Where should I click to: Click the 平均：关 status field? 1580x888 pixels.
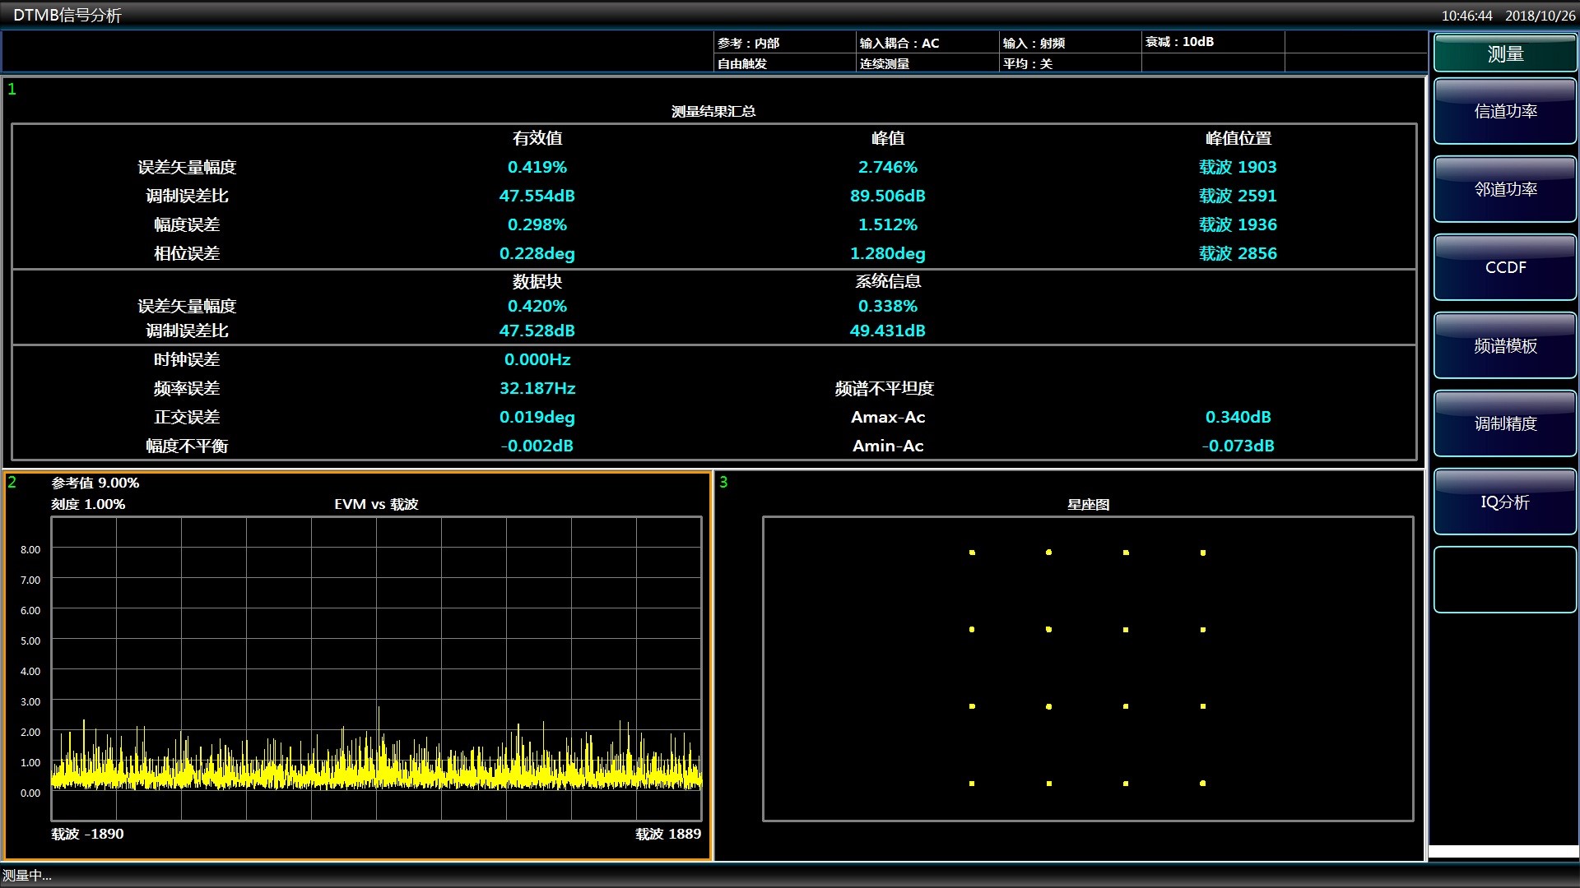[x=1027, y=63]
